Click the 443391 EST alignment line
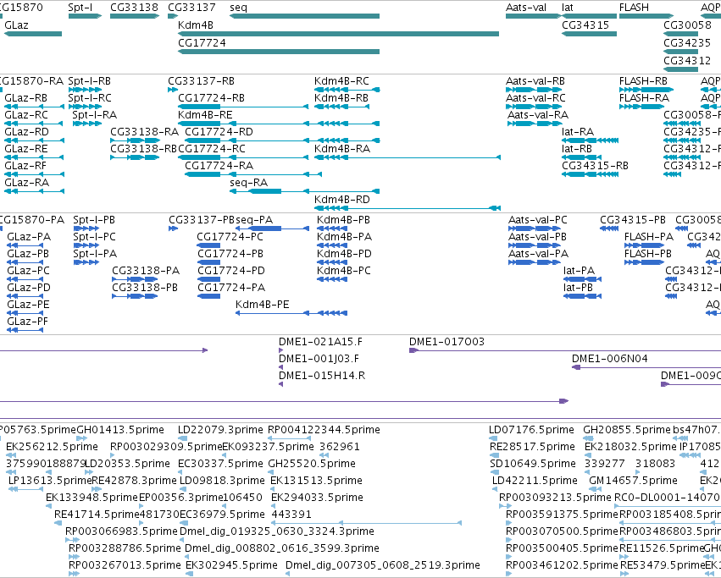 367,523
